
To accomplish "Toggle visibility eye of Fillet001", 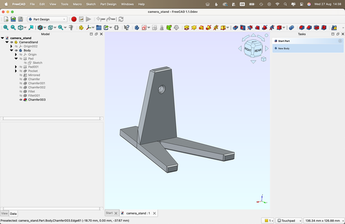I will point(21,96).
